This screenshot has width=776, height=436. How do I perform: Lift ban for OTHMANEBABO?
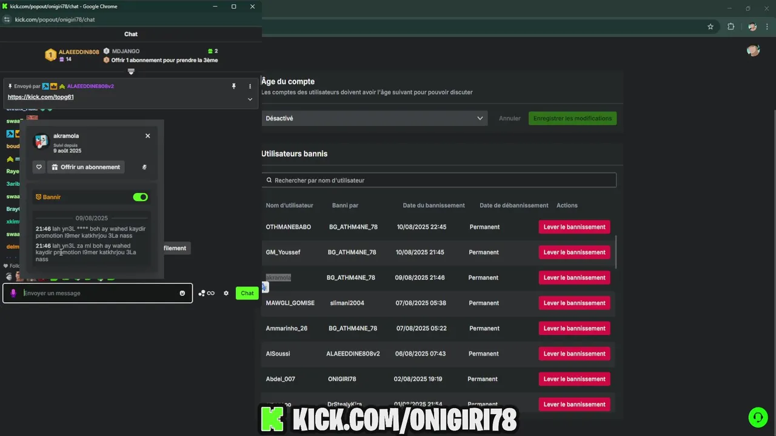tap(574, 227)
